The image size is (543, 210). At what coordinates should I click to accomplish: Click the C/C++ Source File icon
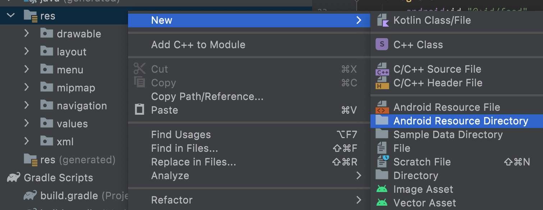382,69
